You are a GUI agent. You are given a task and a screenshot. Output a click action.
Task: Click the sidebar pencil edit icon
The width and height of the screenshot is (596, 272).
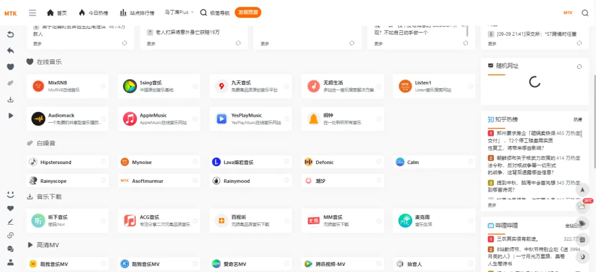(x=10, y=222)
